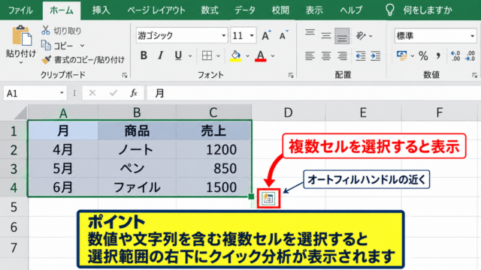Viewport: 481px width, 270px height.
Task: Click the lightbulb Tell Me icon
Action: coord(389,10)
